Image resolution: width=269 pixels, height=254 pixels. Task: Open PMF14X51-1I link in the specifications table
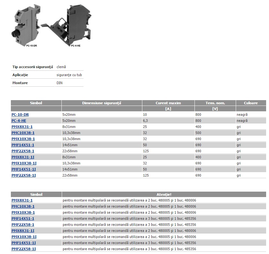pyautogui.click(x=24, y=169)
